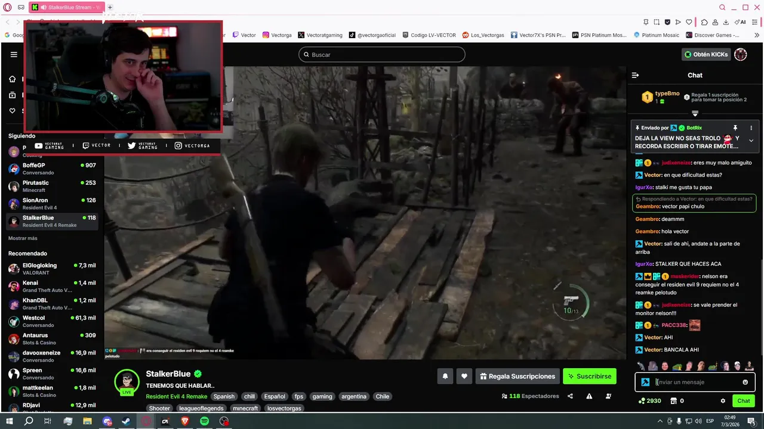The width and height of the screenshot is (764, 429).
Task: Click the Buscar search field
Action: [381, 54]
